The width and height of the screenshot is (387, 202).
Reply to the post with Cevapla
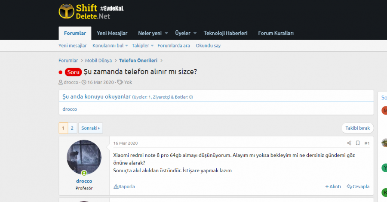358,186
